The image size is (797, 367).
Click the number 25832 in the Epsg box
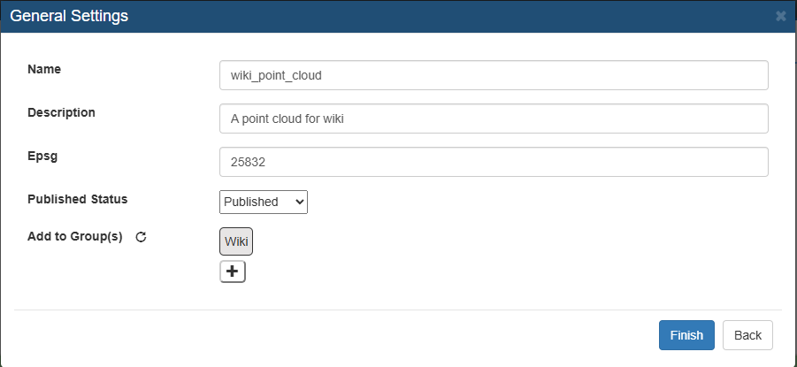click(x=248, y=162)
